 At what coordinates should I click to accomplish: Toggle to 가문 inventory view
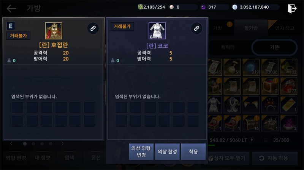[x=274, y=47]
